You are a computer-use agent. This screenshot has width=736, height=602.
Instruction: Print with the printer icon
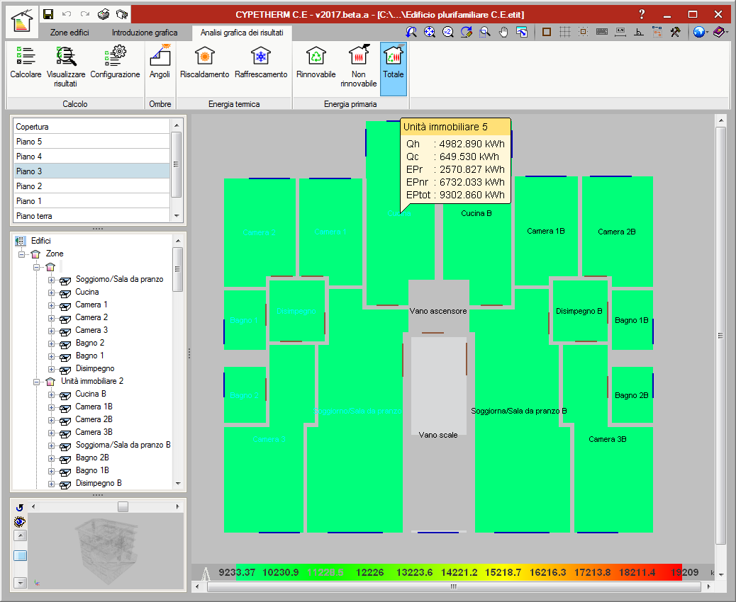click(x=104, y=15)
